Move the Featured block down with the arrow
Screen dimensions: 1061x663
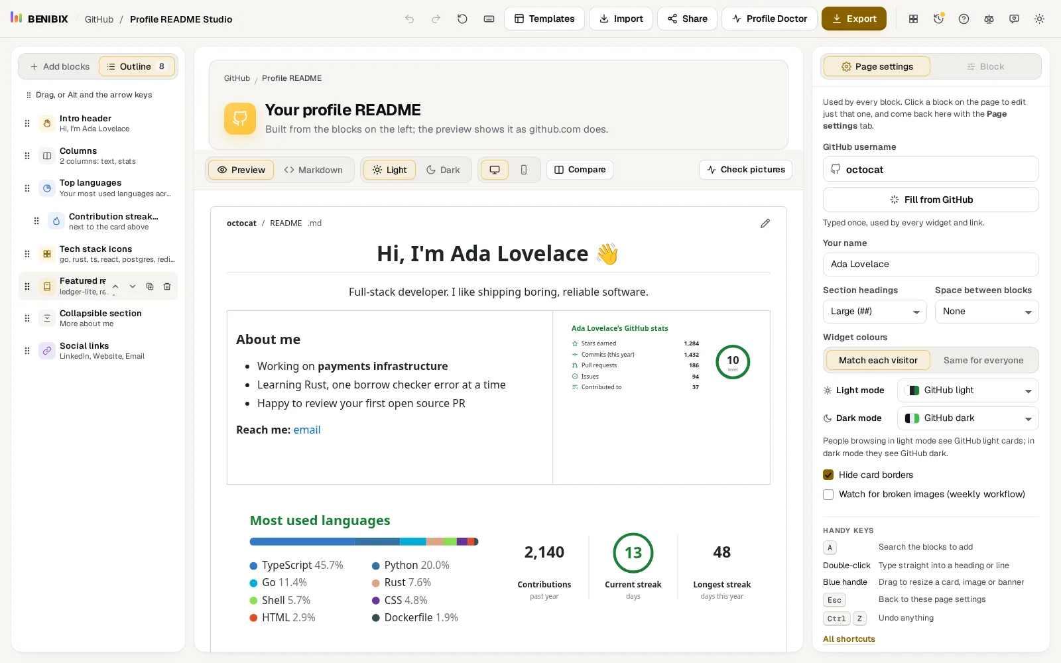[133, 286]
